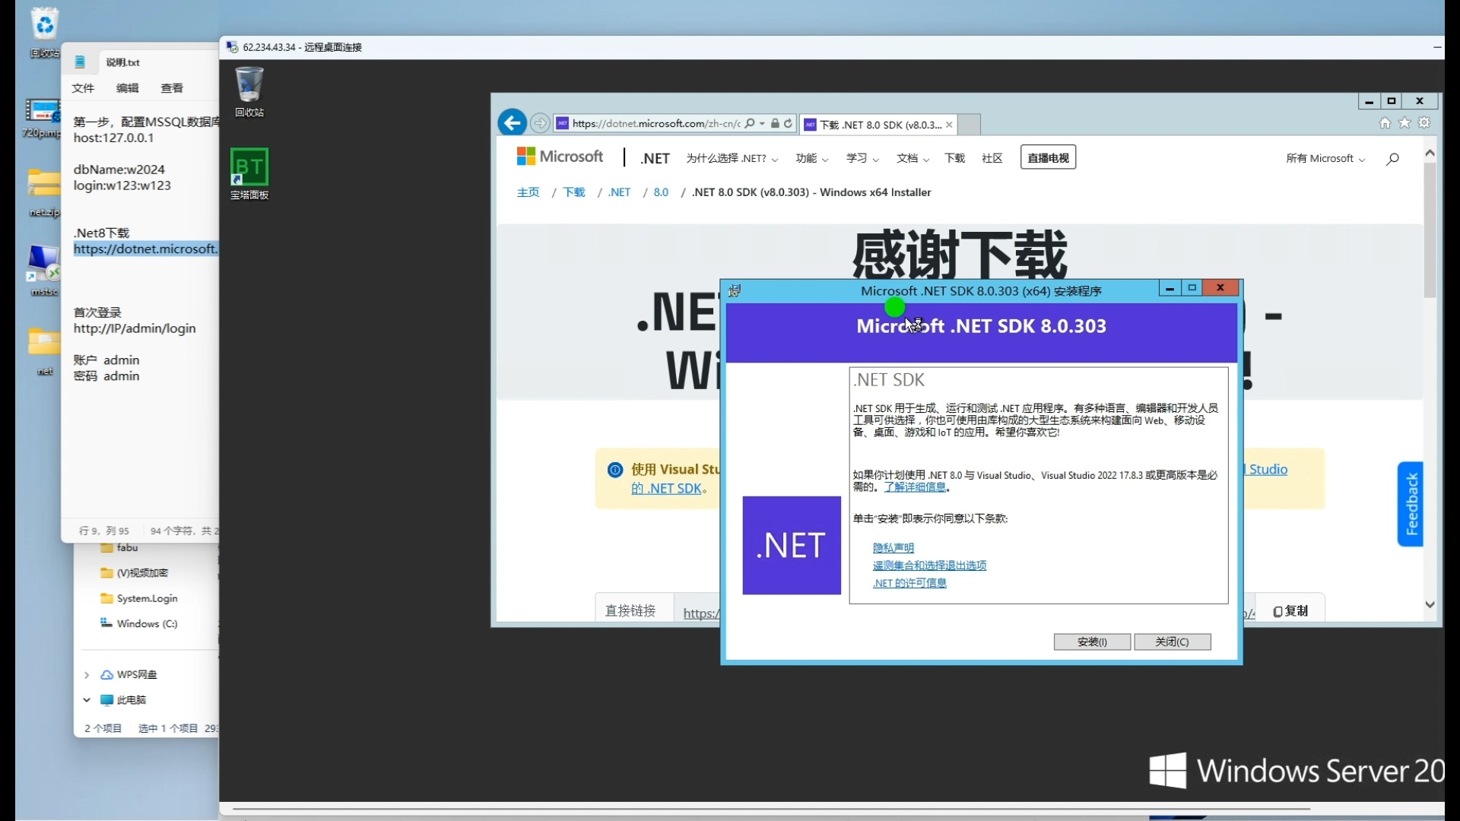Open the 编辑 menu in Notepad

pyautogui.click(x=128, y=88)
